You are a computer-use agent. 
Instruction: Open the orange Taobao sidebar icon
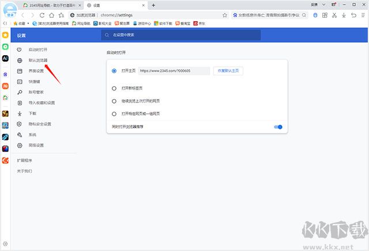click(x=5, y=86)
